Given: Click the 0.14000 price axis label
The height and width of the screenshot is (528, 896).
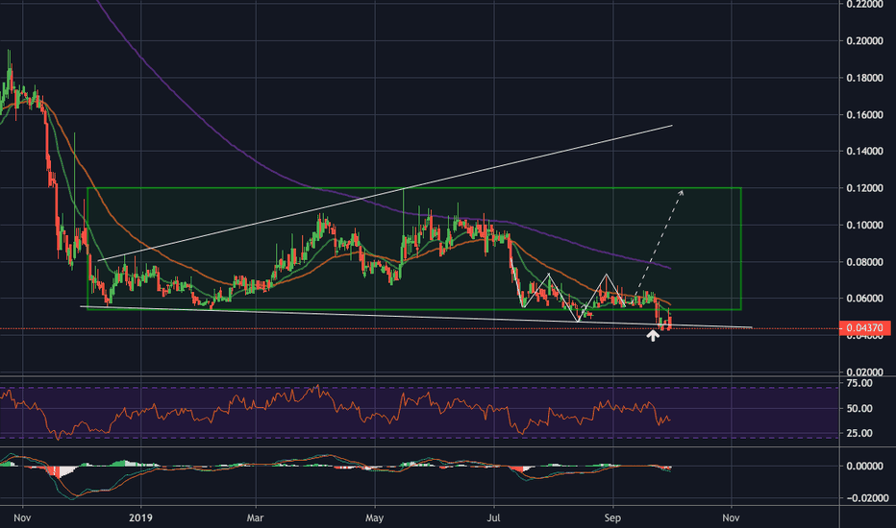Looking at the screenshot, I should coord(864,152).
